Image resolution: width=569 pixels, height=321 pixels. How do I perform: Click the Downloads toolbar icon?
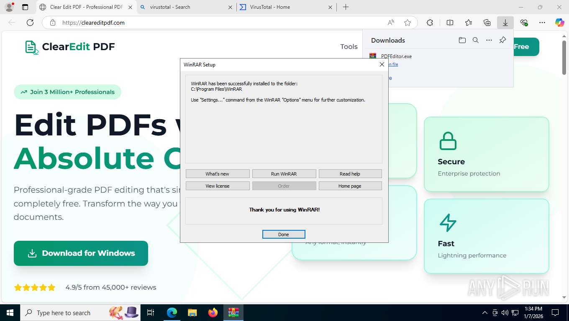[x=505, y=23]
